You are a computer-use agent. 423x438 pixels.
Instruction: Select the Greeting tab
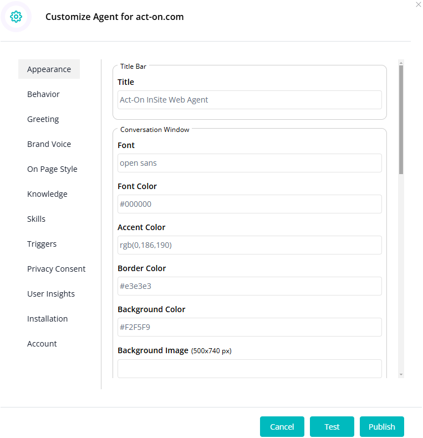[43, 119]
